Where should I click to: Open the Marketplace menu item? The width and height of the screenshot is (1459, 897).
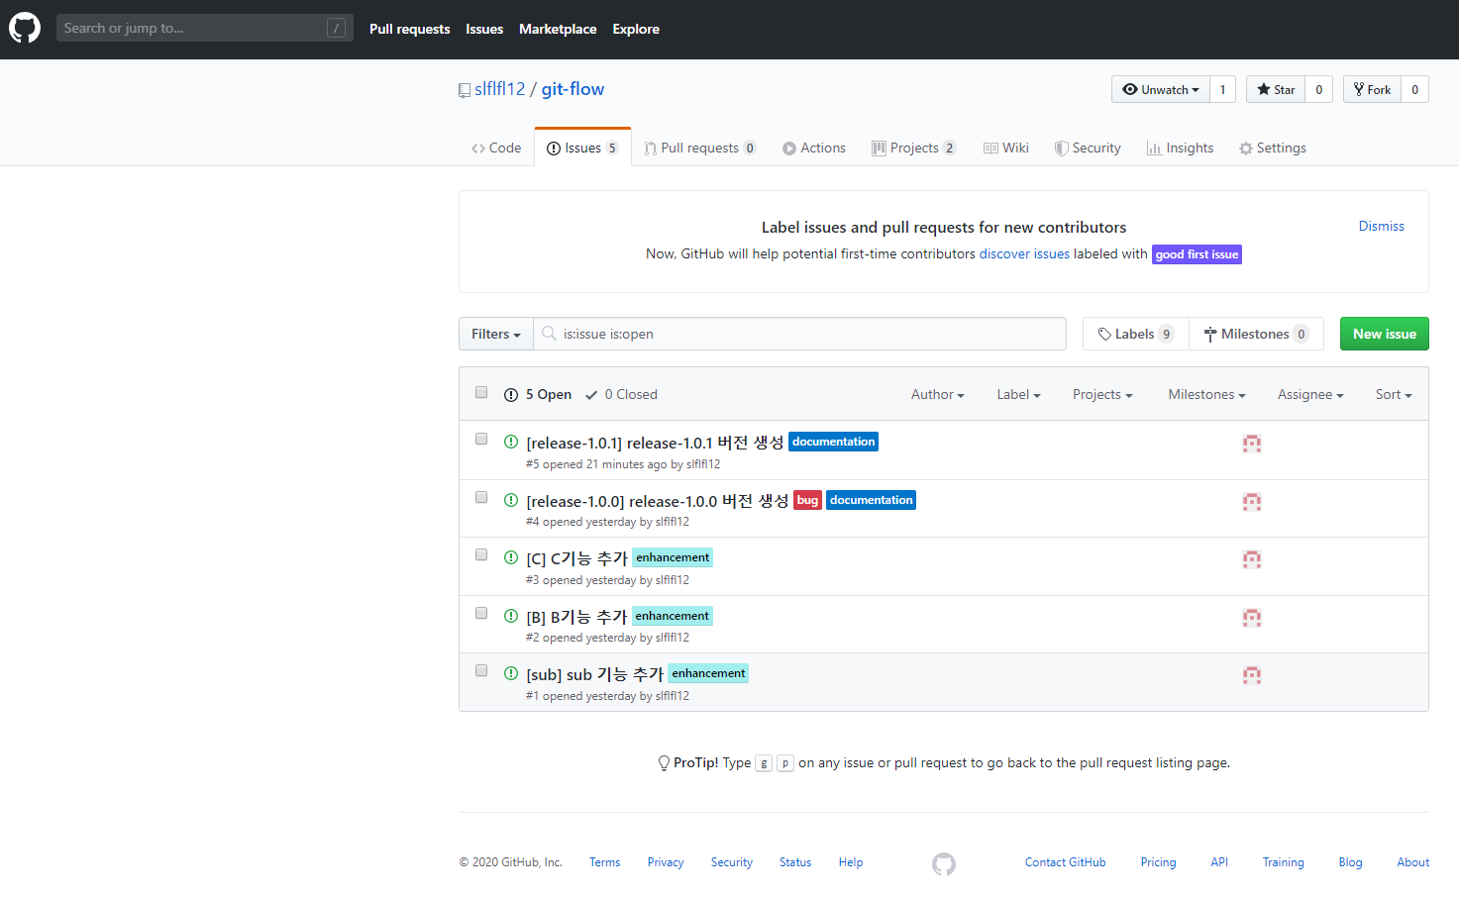pos(557,29)
